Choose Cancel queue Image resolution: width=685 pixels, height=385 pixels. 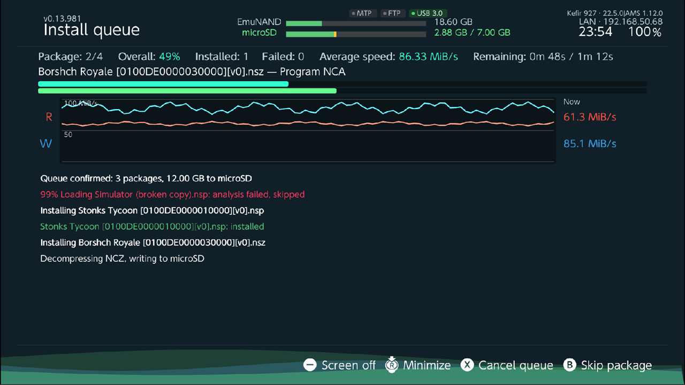click(x=516, y=365)
